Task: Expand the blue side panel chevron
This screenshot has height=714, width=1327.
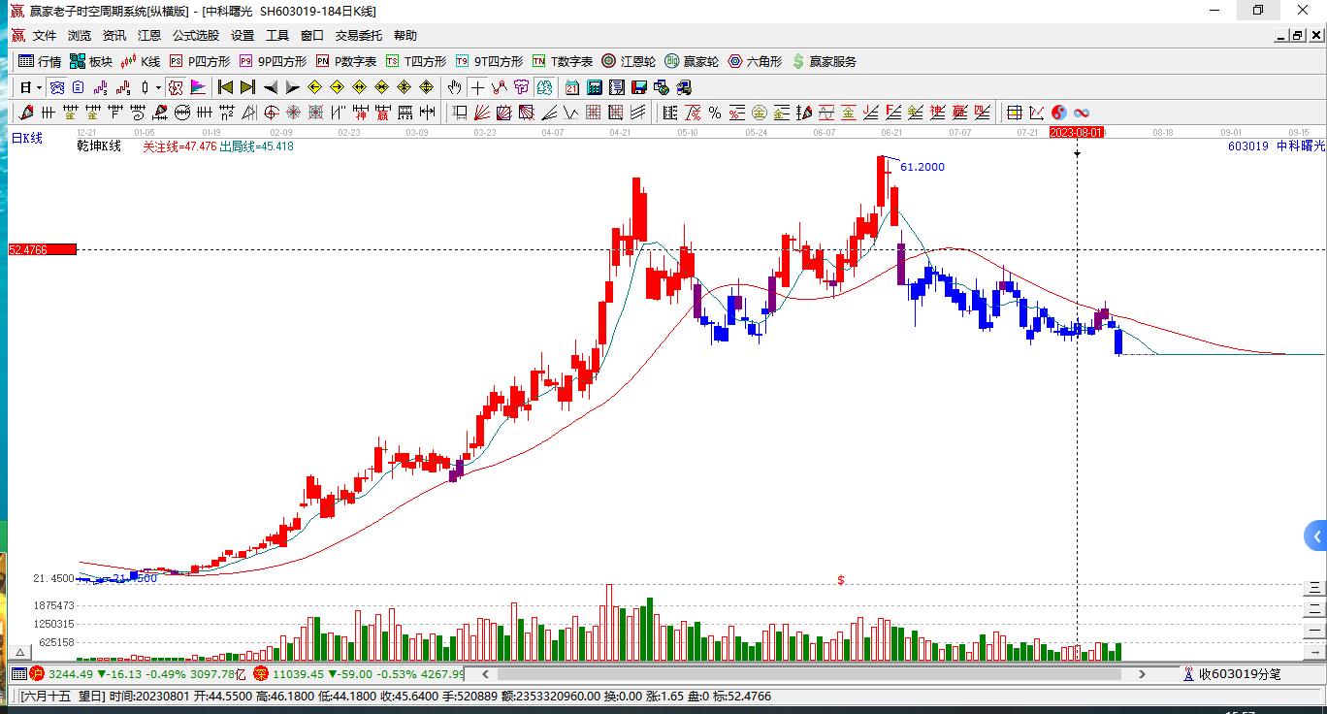Action: pyautogui.click(x=1316, y=535)
